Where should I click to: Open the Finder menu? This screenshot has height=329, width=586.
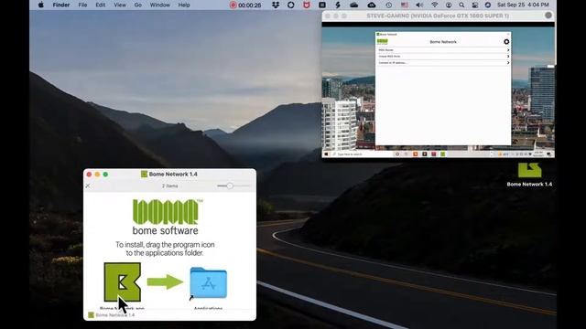pyautogui.click(x=61, y=5)
